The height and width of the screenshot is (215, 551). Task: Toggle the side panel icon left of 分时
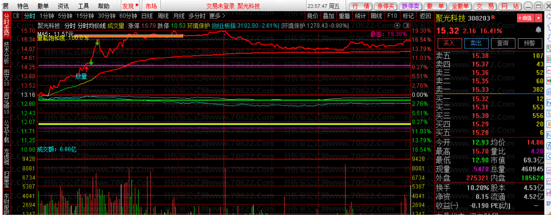17,16
